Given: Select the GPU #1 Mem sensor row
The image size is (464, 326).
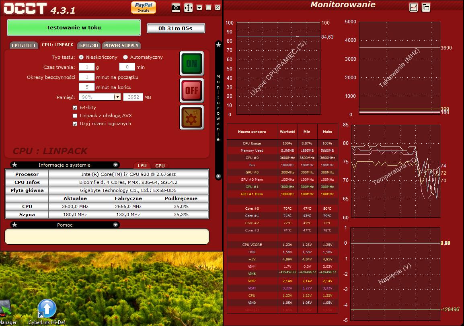Looking at the screenshot, I should pyautogui.click(x=282, y=194).
